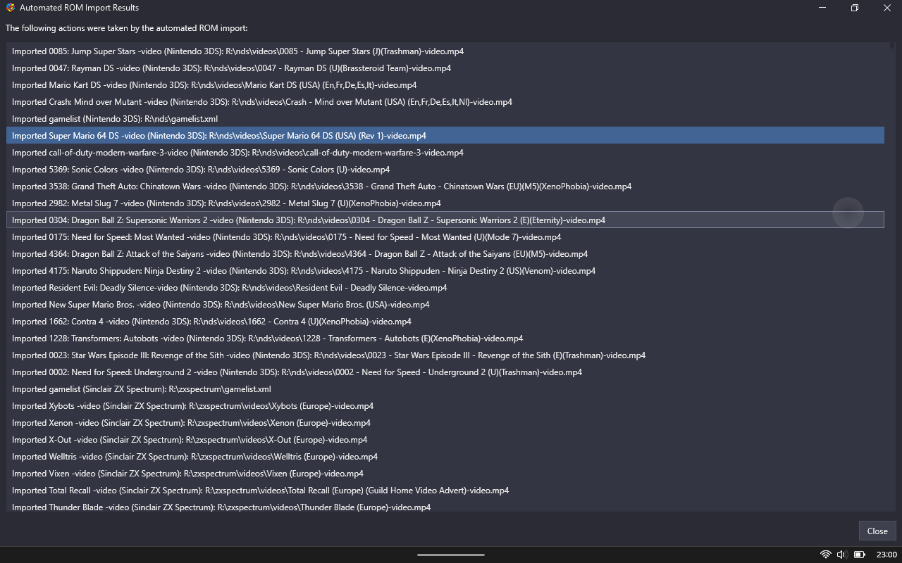Select the Transformers: Autobots row
This screenshot has width=902, height=563.
click(445, 339)
